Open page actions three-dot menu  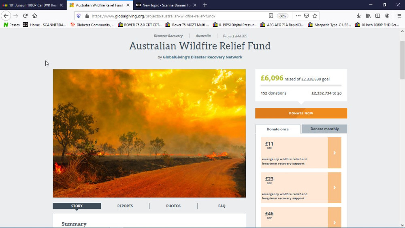tap(298, 16)
